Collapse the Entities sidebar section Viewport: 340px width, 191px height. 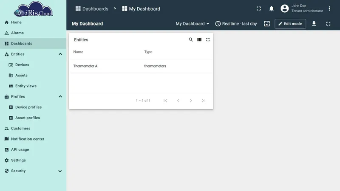[60, 54]
